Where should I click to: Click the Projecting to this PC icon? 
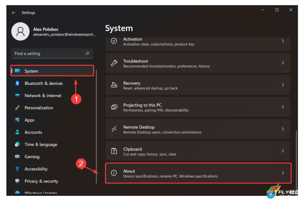pos(114,107)
